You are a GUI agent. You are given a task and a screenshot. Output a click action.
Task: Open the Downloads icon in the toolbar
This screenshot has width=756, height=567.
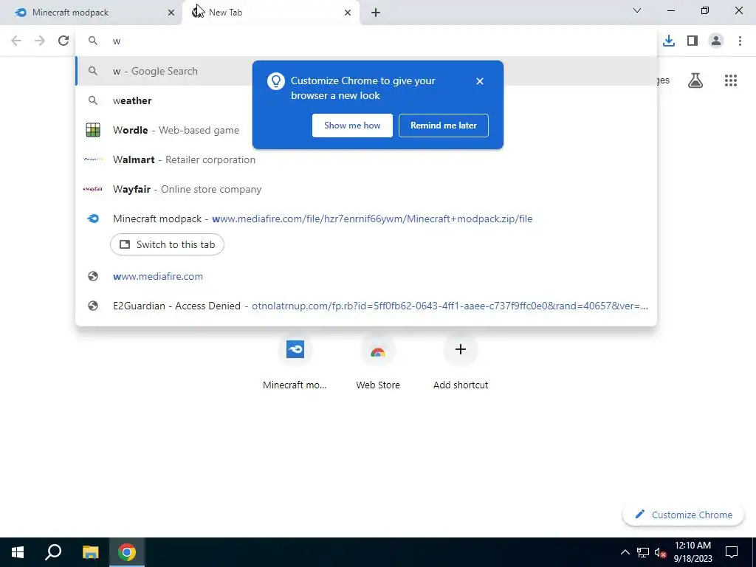click(669, 41)
